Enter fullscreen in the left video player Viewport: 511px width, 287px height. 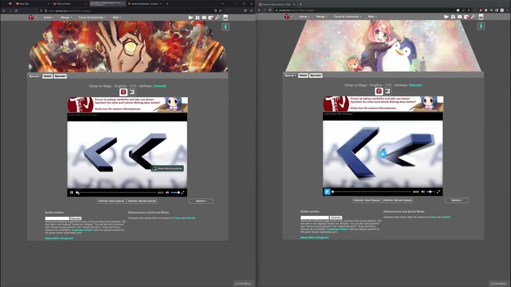coord(183,193)
